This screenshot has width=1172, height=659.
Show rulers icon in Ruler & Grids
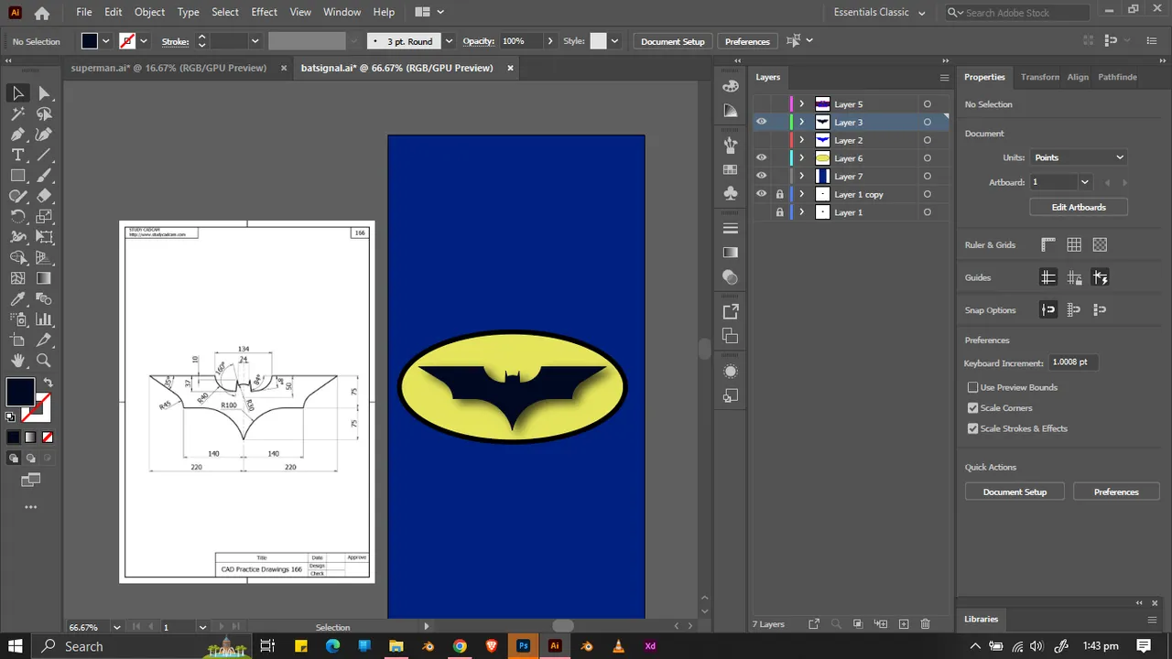1048,245
